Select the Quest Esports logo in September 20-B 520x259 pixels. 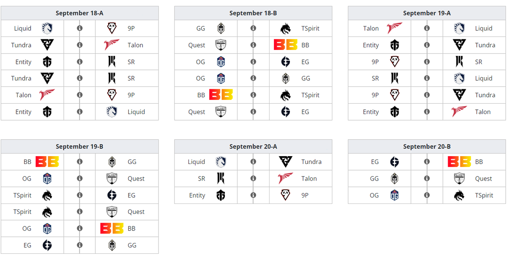click(460, 178)
